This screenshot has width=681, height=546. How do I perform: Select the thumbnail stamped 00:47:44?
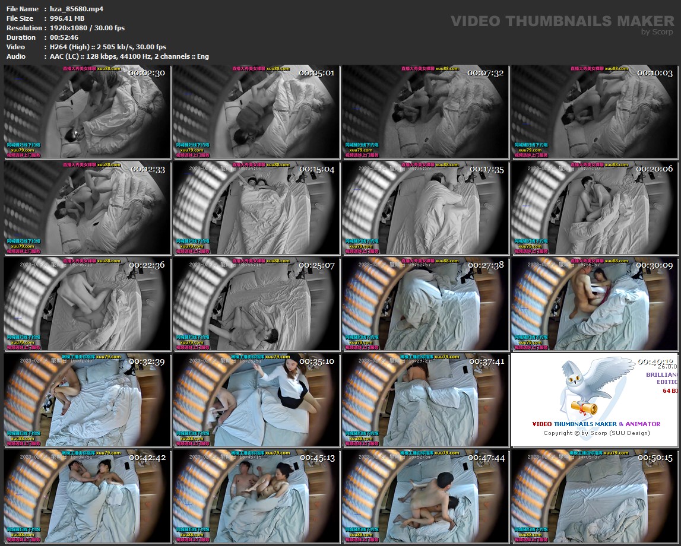[426, 497]
